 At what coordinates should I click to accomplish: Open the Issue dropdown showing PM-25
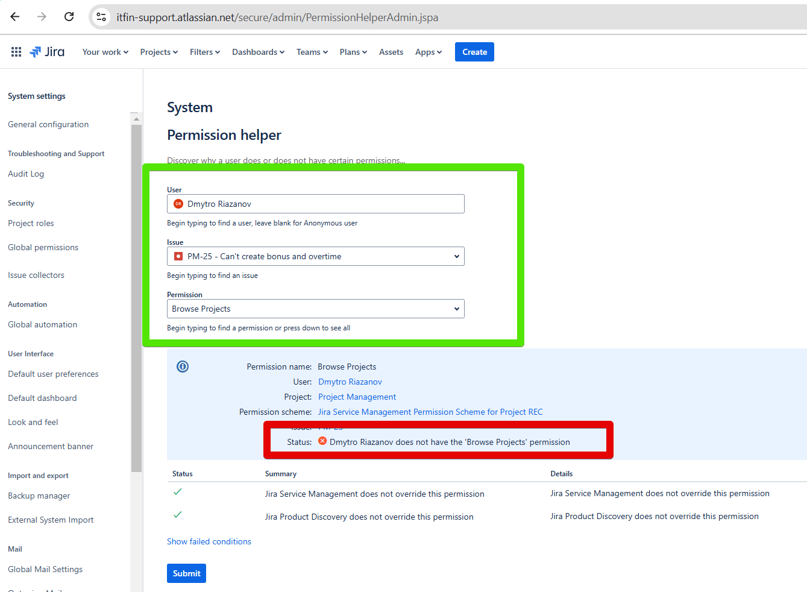click(x=316, y=256)
